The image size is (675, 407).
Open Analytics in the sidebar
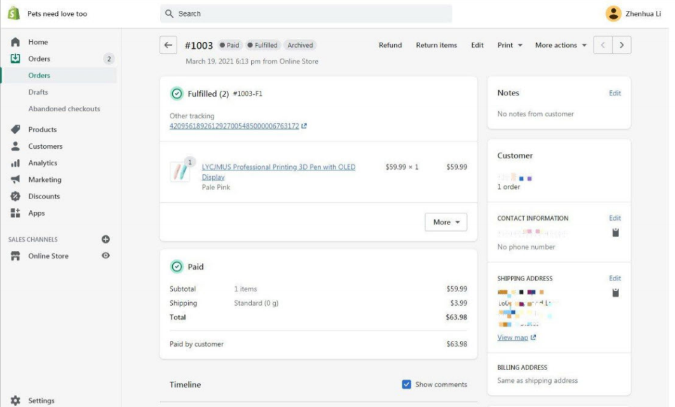point(43,163)
